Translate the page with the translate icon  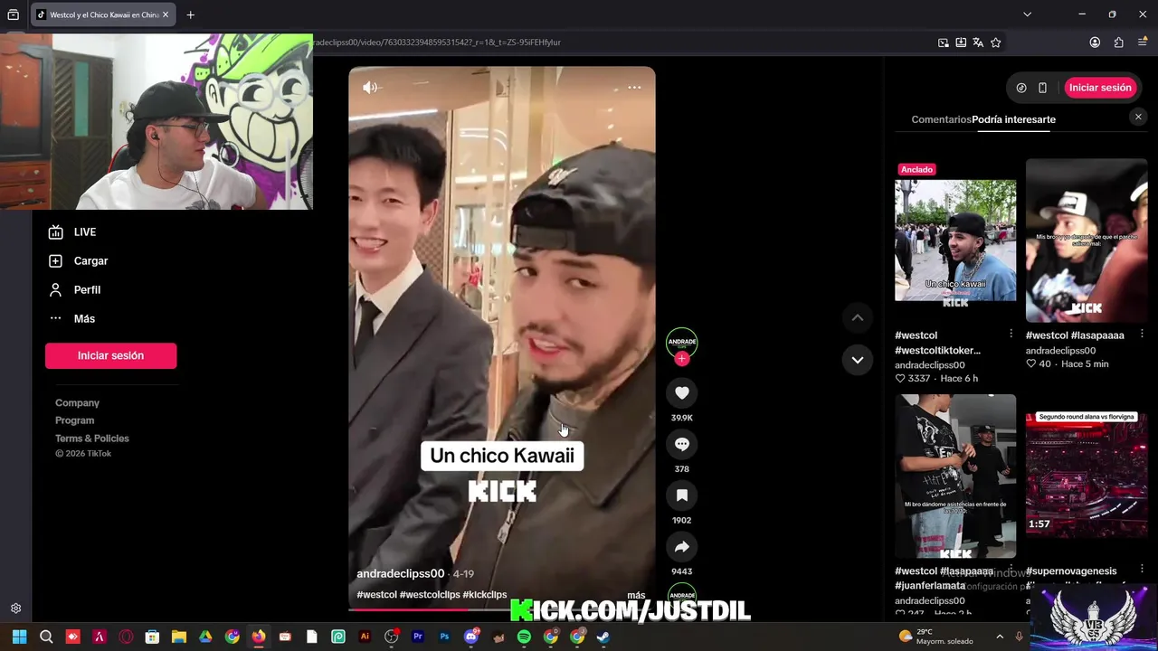click(x=978, y=42)
